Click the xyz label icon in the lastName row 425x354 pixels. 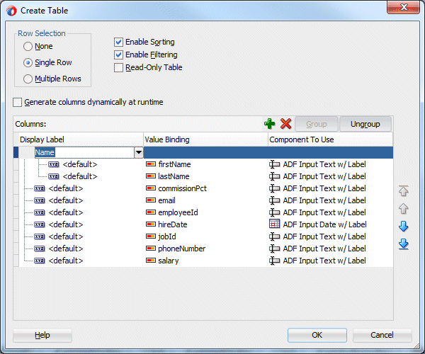pyautogui.click(x=54, y=176)
